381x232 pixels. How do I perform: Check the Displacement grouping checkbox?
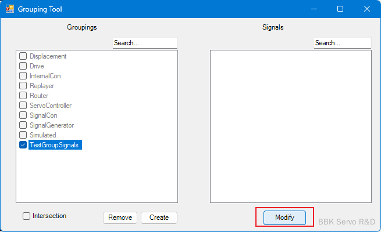(23, 56)
